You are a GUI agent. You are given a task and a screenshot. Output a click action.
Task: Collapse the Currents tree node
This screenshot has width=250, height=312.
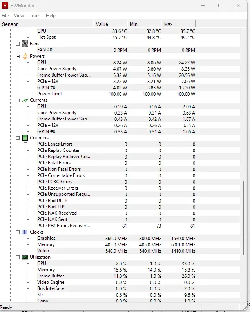click(x=18, y=100)
